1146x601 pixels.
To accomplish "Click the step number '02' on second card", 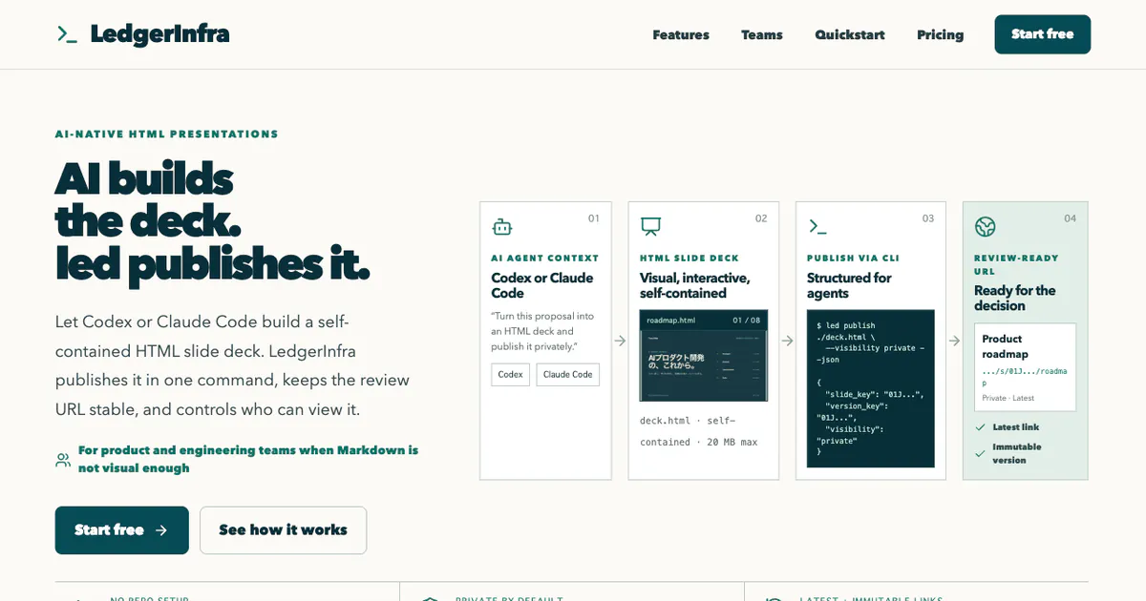I will click(761, 218).
